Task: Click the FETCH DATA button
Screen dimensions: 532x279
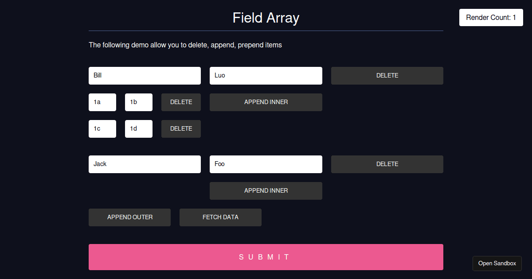Action: point(220,217)
